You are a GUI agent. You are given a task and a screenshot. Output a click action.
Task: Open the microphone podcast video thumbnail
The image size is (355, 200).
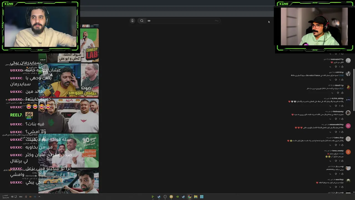[69, 80]
